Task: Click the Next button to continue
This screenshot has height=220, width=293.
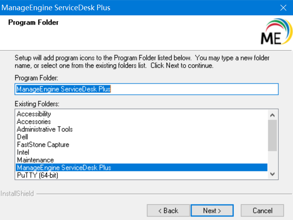Action: pyautogui.click(x=212, y=211)
